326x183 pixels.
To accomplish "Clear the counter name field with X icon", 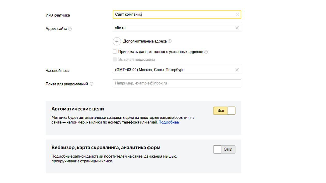I will [237, 15].
